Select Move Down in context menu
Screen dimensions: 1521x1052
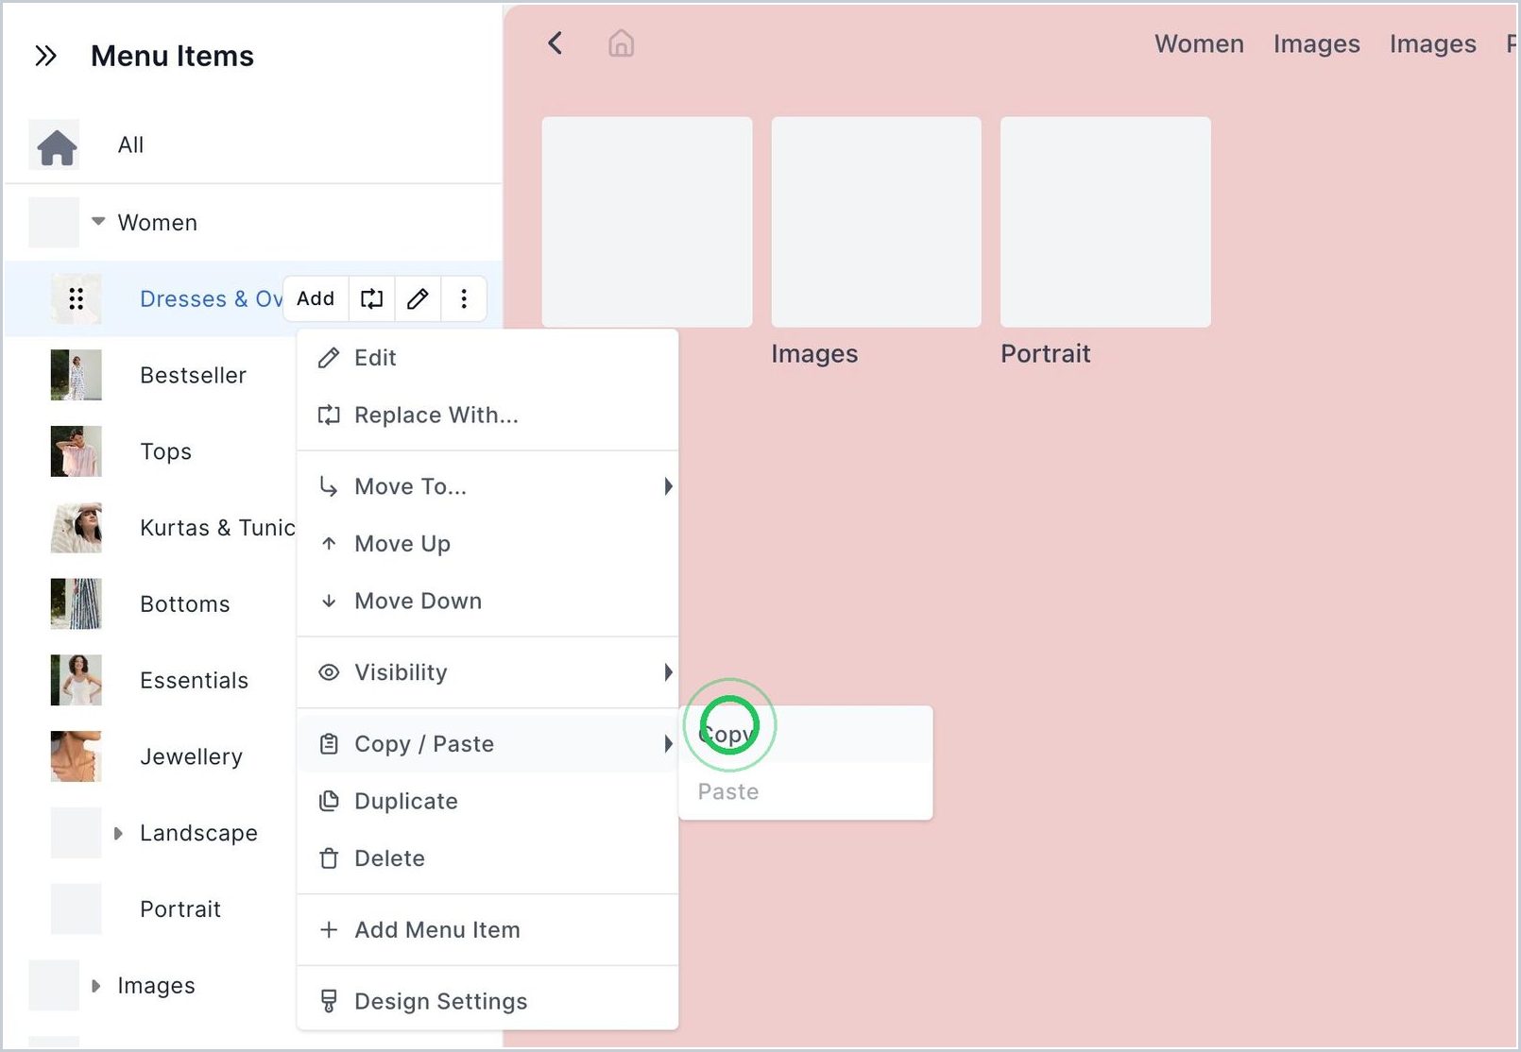click(x=487, y=602)
